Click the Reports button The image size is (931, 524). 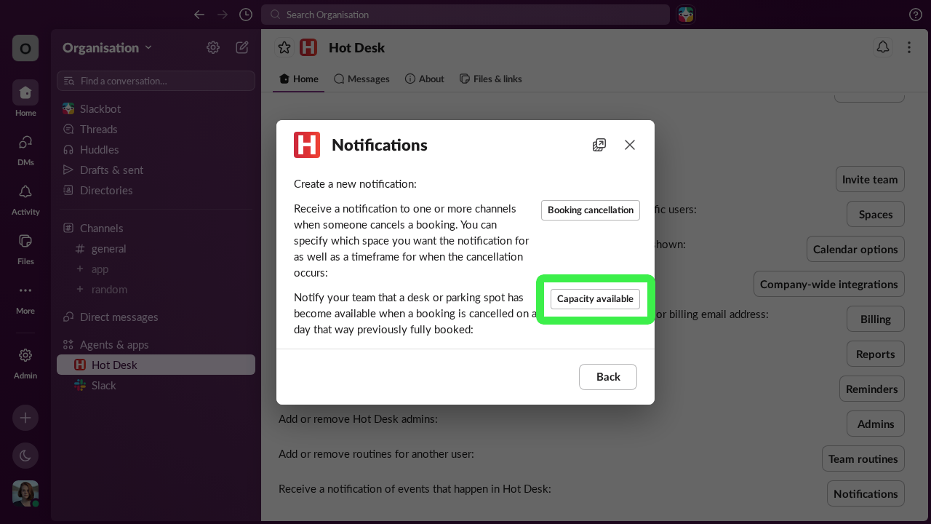(x=876, y=354)
